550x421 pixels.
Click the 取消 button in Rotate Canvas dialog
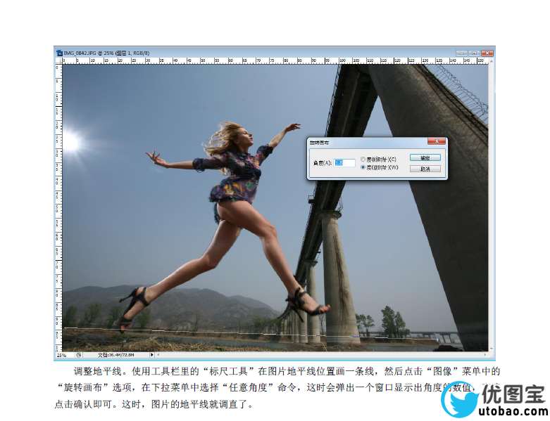point(425,169)
